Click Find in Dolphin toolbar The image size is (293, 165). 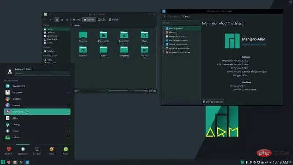pos(77,20)
